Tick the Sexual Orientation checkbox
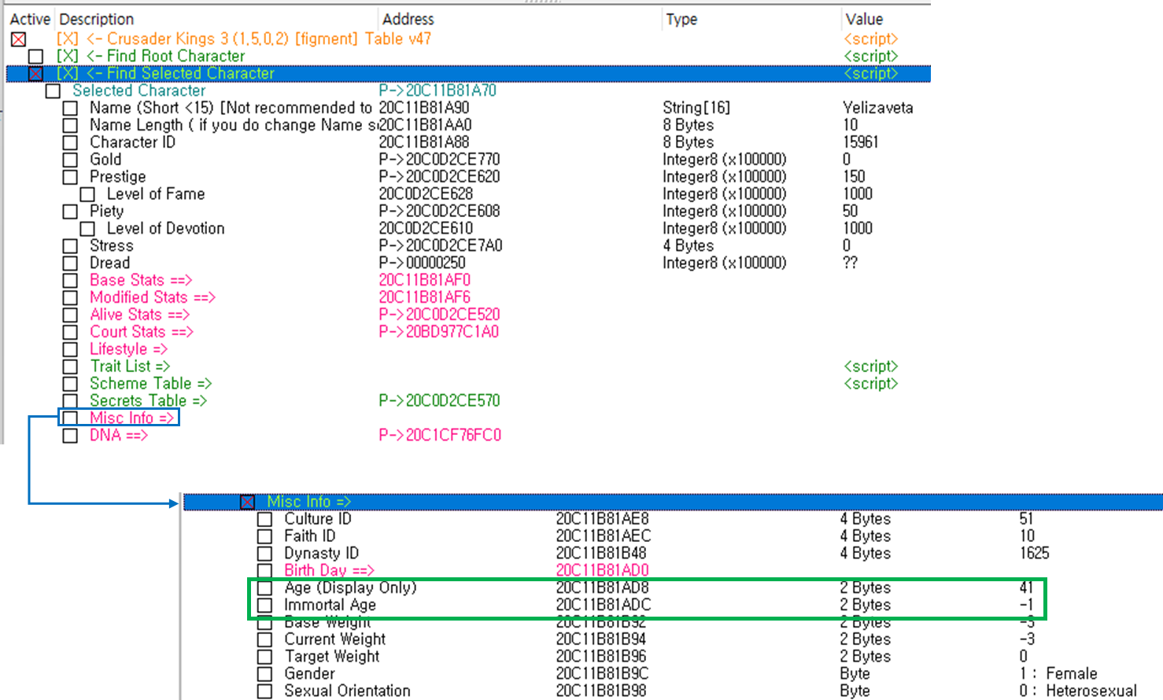The height and width of the screenshot is (700, 1163). tap(264, 692)
